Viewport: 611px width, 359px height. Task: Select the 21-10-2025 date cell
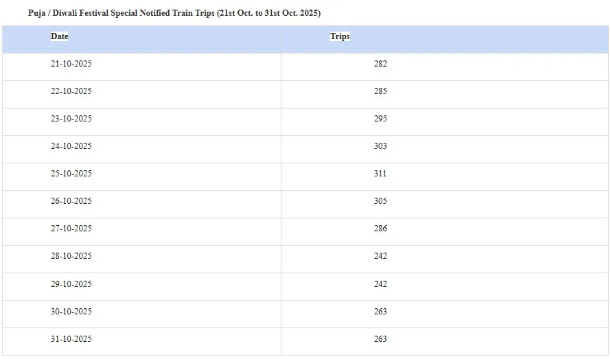(x=71, y=64)
